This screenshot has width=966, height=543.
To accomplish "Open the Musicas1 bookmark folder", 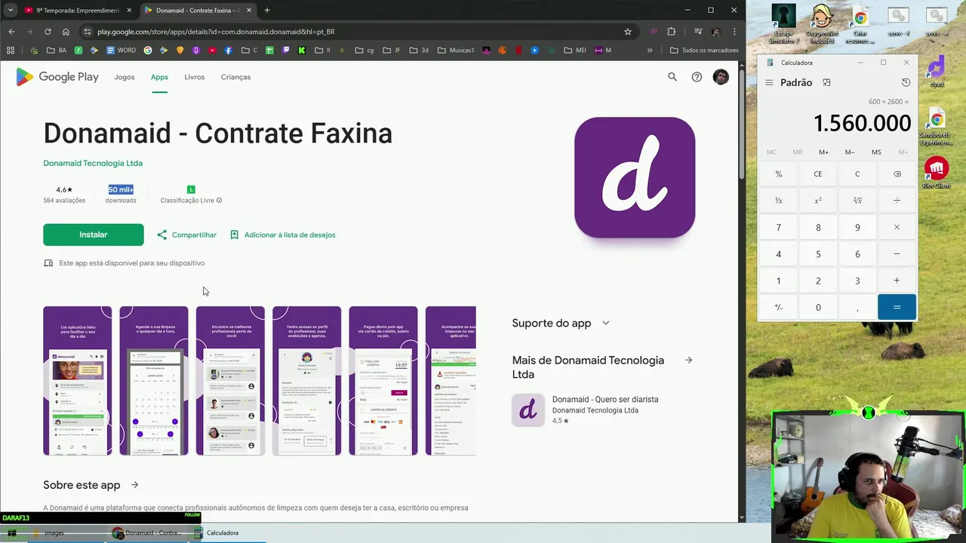I will tap(456, 51).
